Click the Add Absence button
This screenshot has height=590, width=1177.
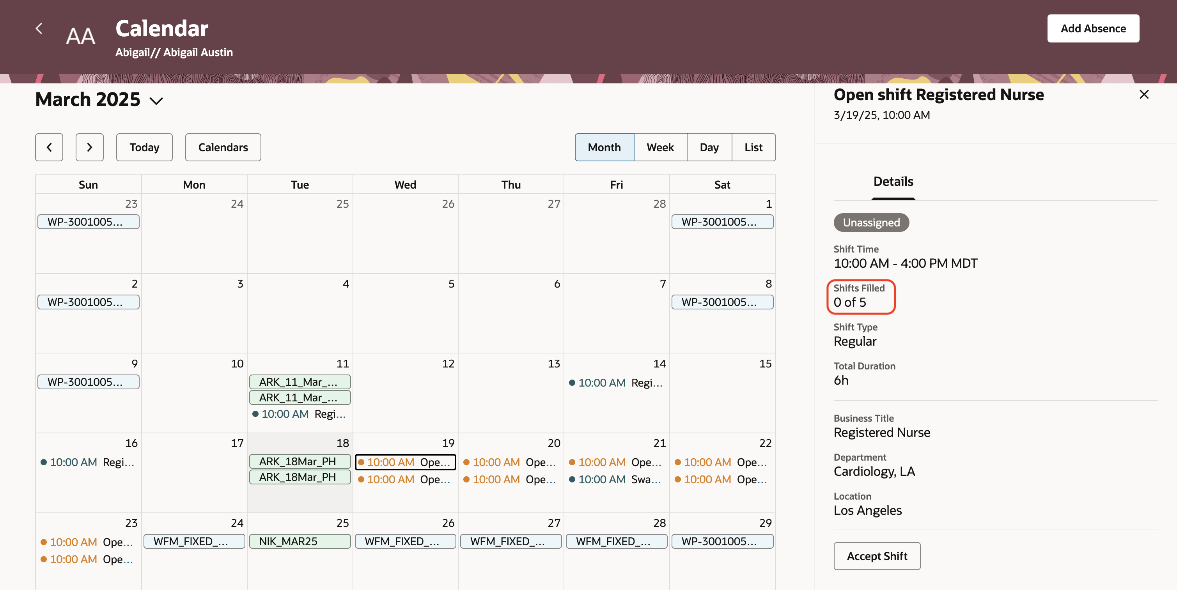(x=1093, y=28)
